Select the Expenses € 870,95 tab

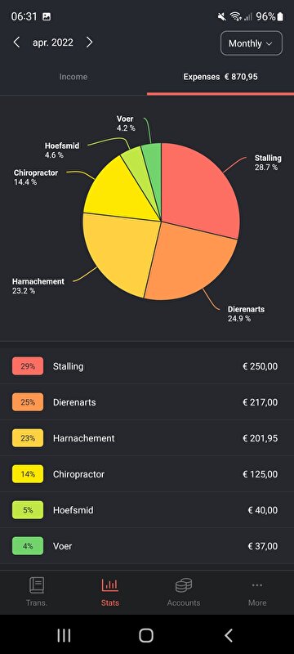[x=220, y=77]
